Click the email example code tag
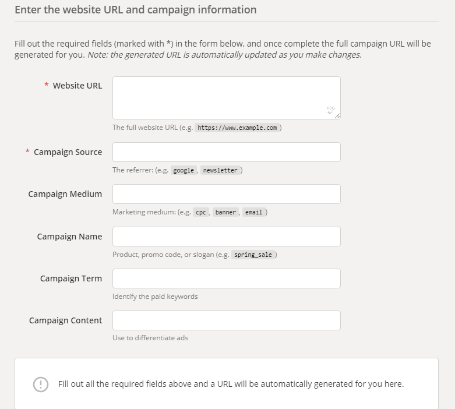 pyautogui.click(x=253, y=212)
